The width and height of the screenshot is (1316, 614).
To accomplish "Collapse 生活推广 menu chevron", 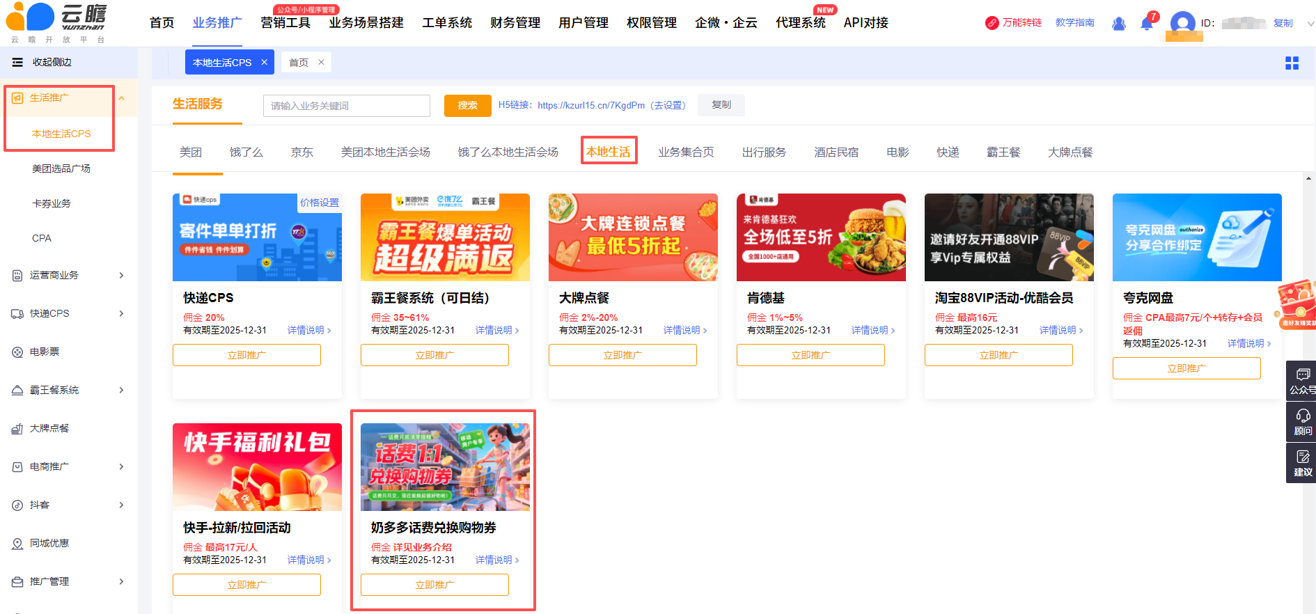I will [122, 98].
